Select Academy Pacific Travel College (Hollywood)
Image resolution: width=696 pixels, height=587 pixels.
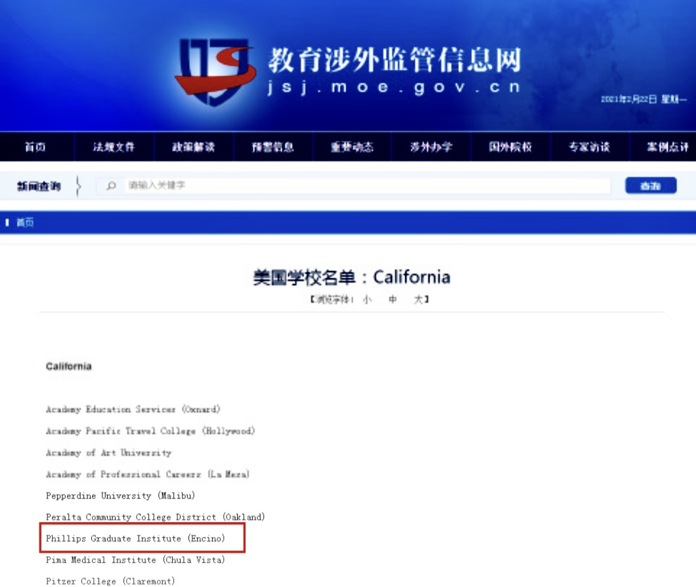pos(150,431)
